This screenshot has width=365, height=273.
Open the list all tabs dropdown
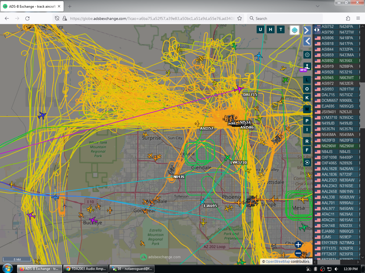[x=318, y=6]
